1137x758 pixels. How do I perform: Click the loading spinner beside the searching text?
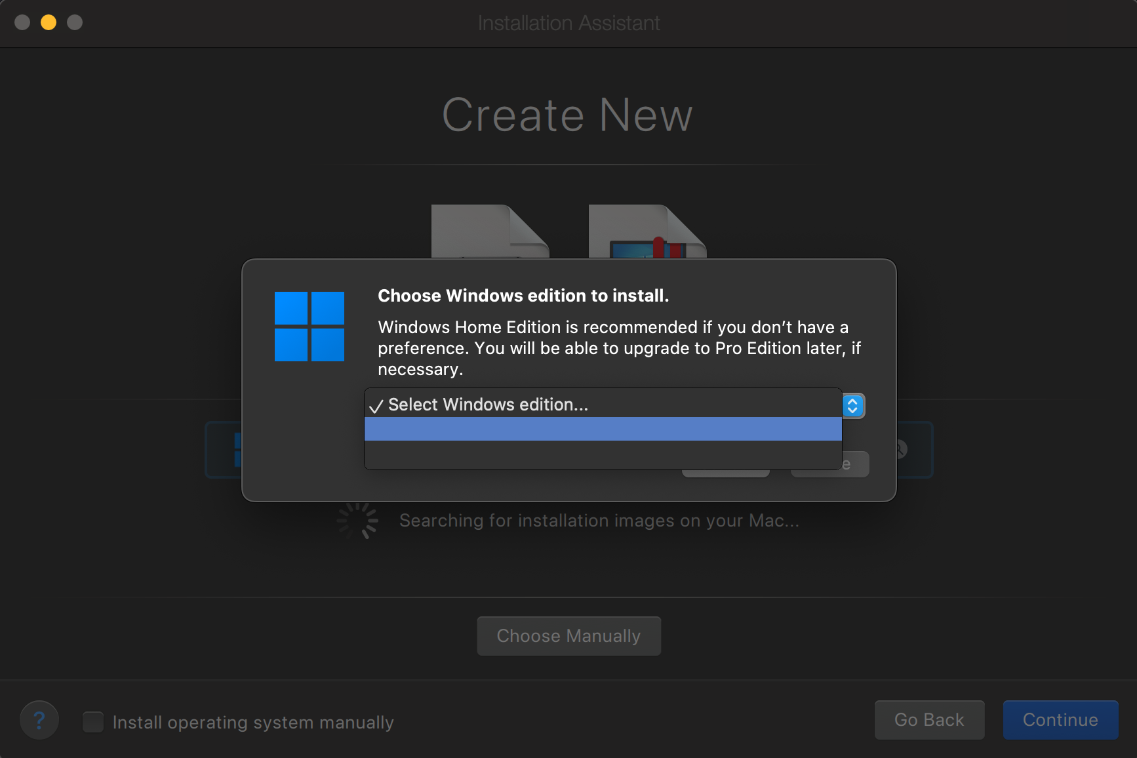tap(357, 521)
